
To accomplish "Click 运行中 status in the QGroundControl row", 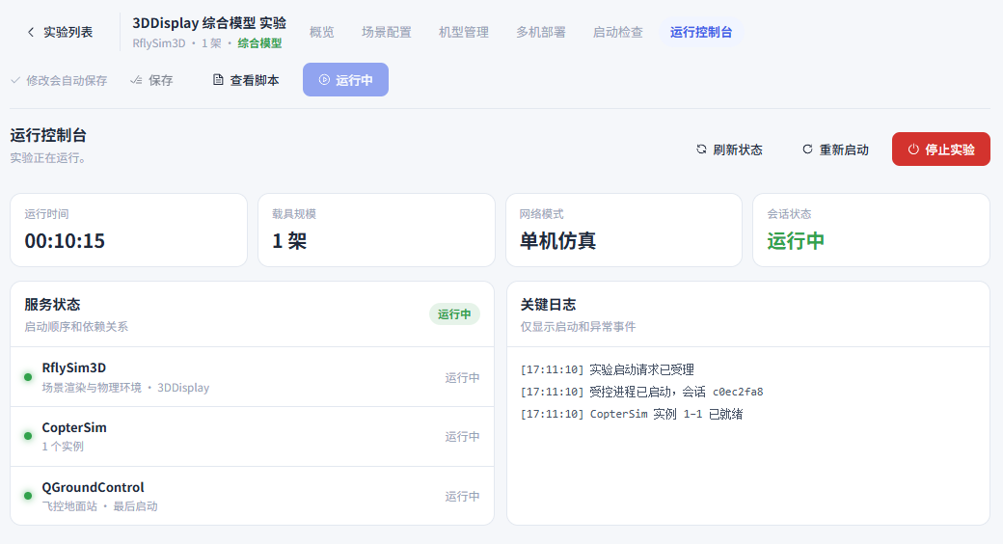I will click(x=463, y=496).
